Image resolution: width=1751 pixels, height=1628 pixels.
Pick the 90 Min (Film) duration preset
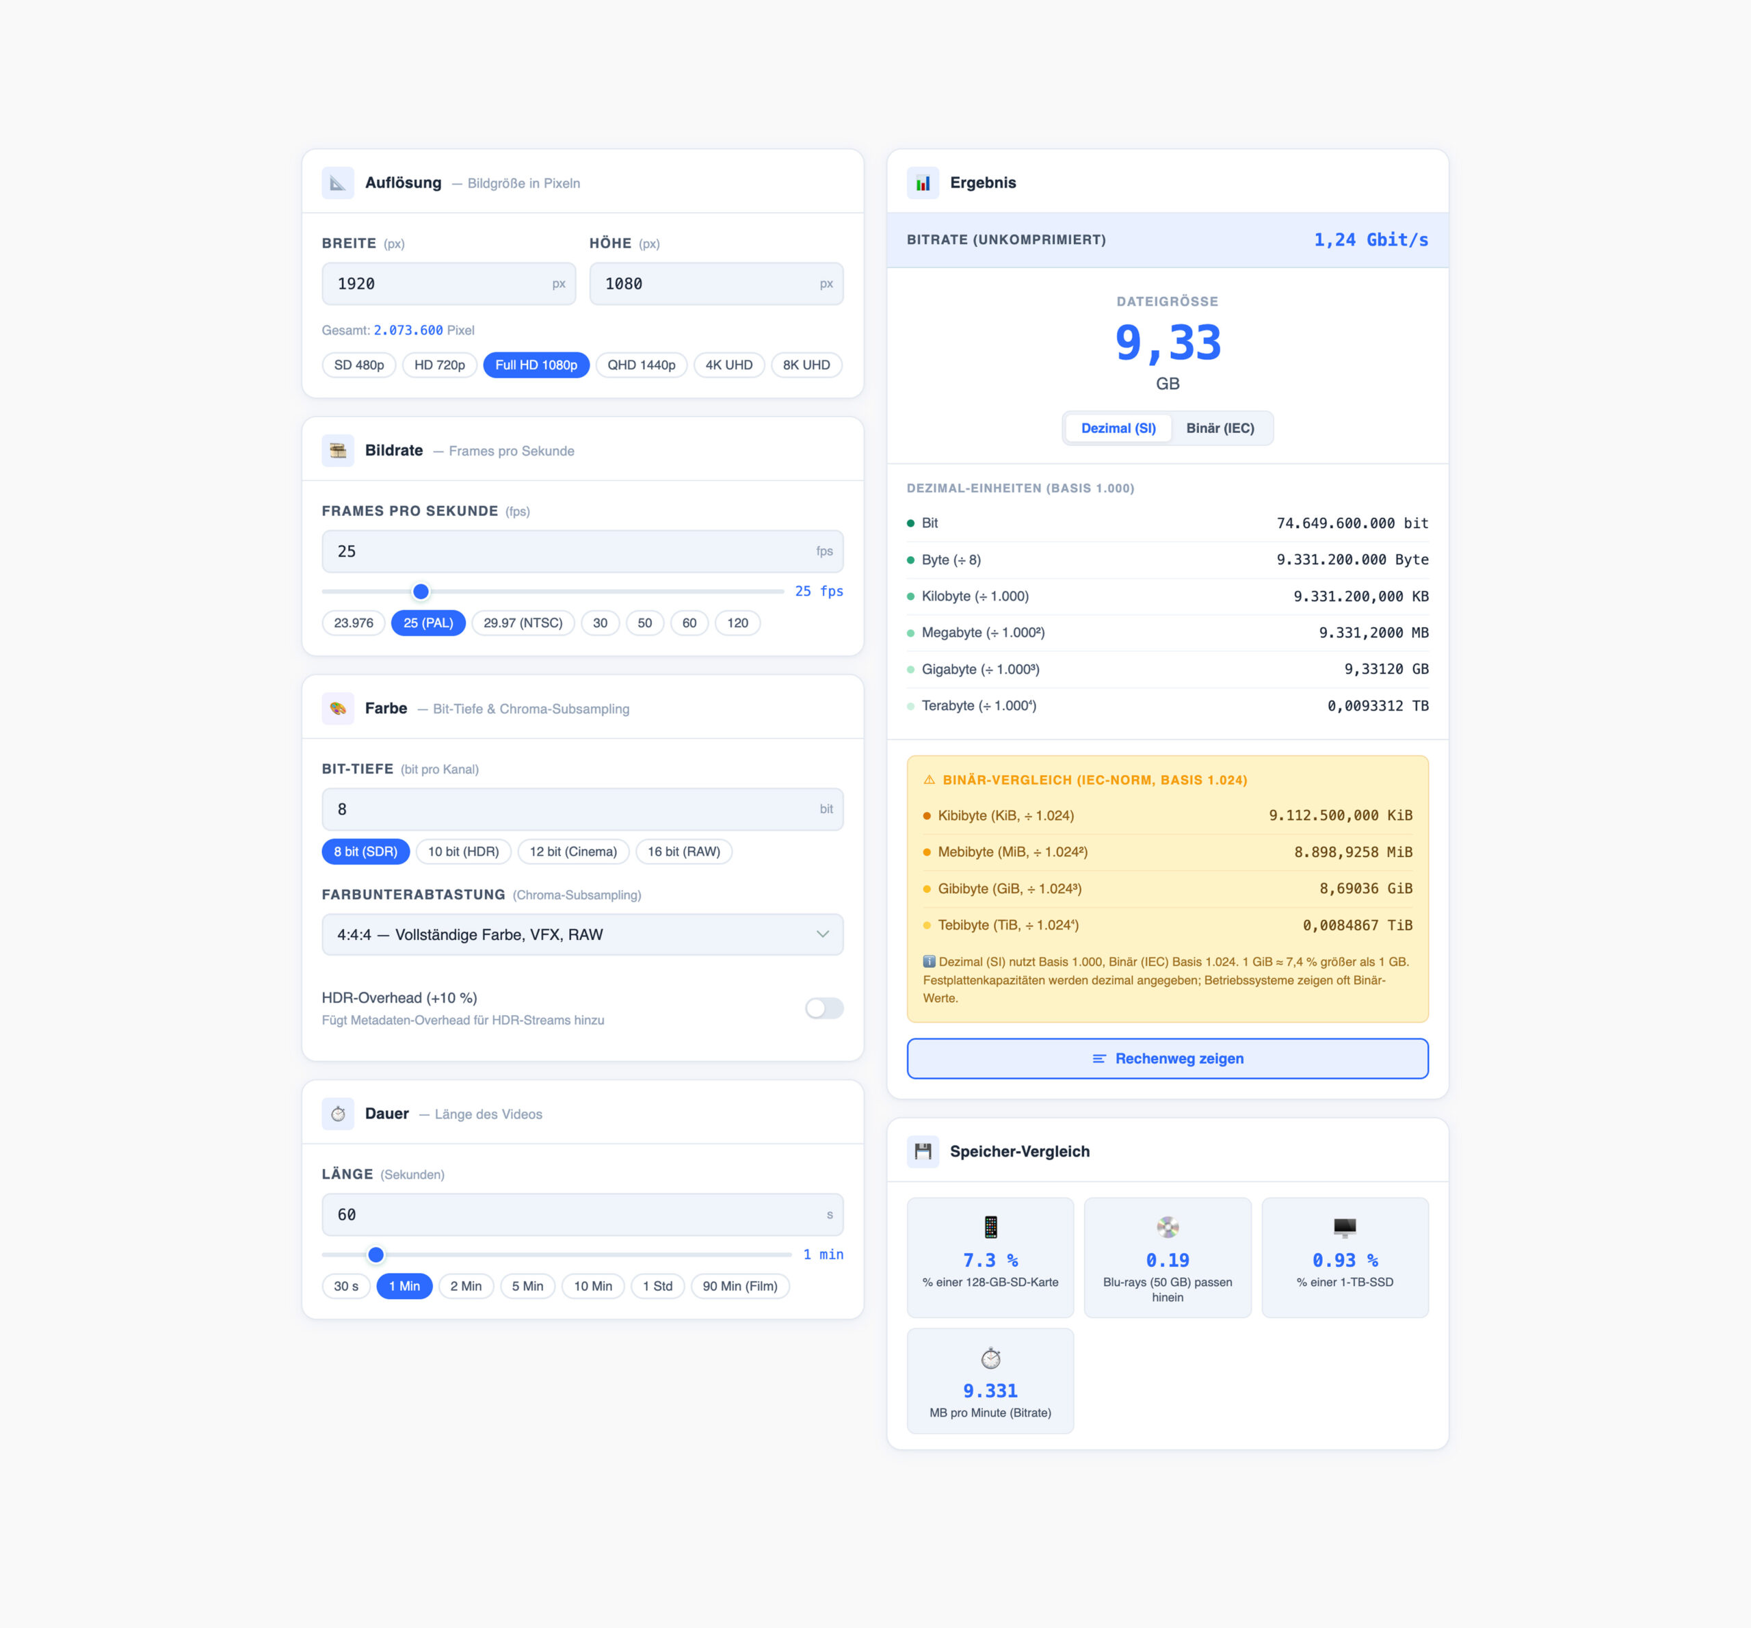[x=739, y=1286]
